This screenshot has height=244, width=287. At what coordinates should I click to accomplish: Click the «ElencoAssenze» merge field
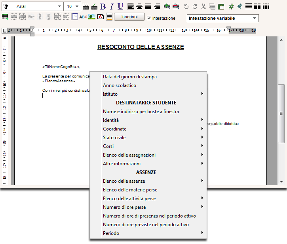(x=59, y=81)
